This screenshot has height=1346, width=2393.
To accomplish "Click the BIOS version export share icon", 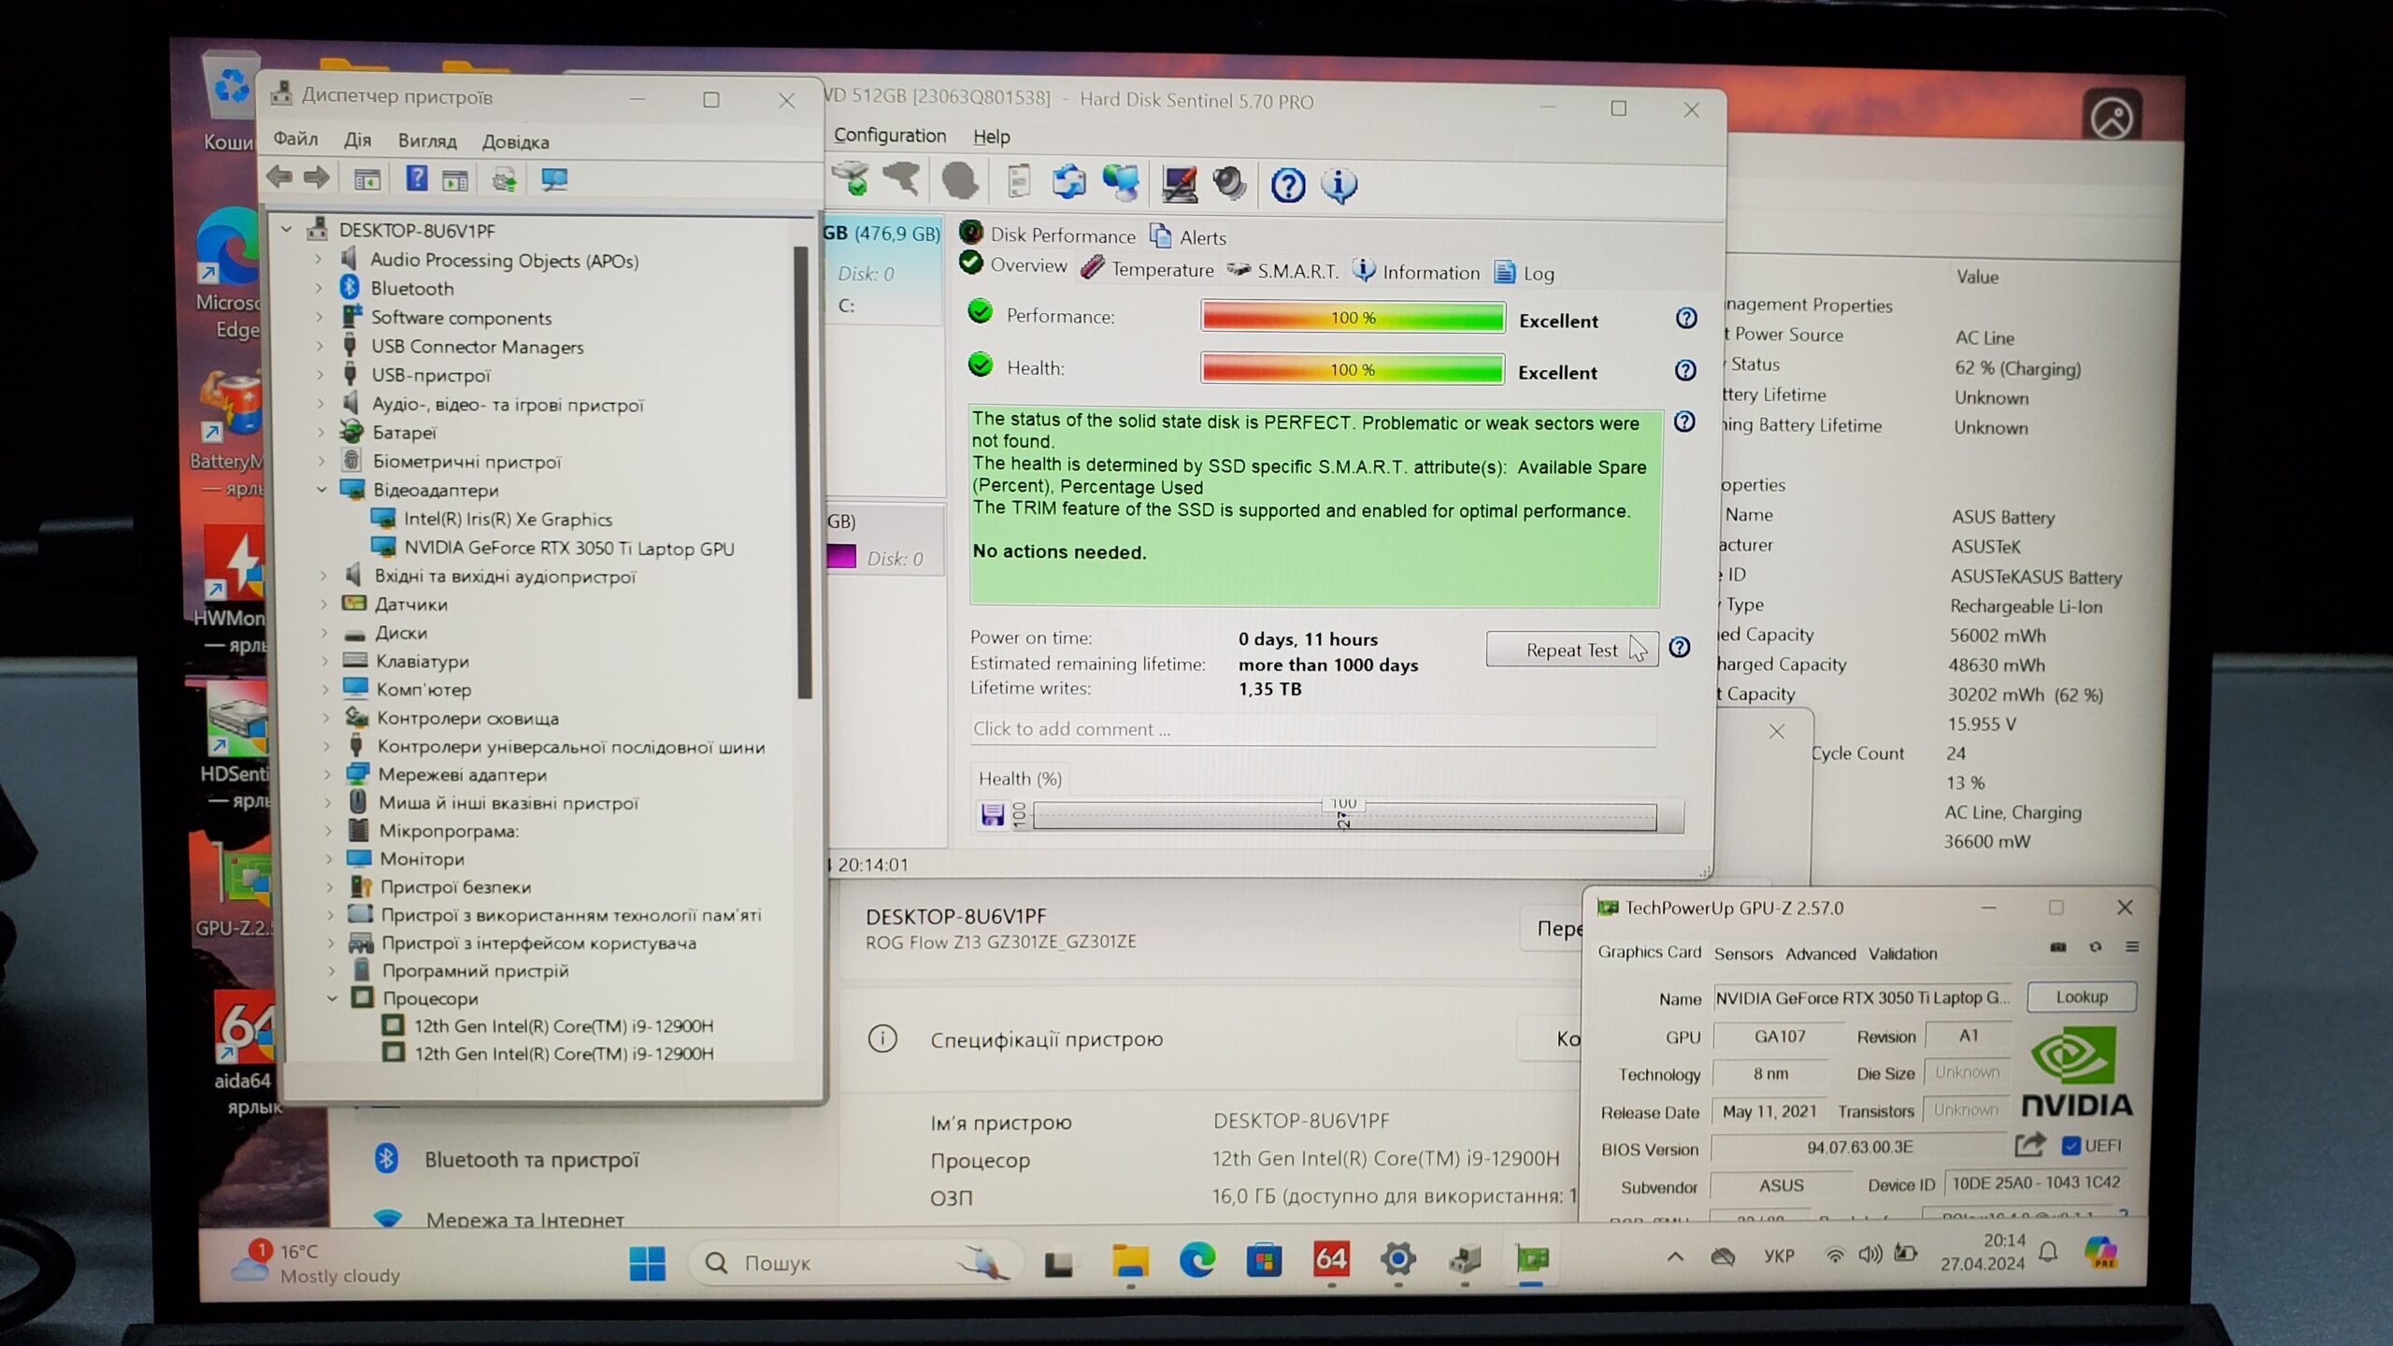I will (2029, 1145).
